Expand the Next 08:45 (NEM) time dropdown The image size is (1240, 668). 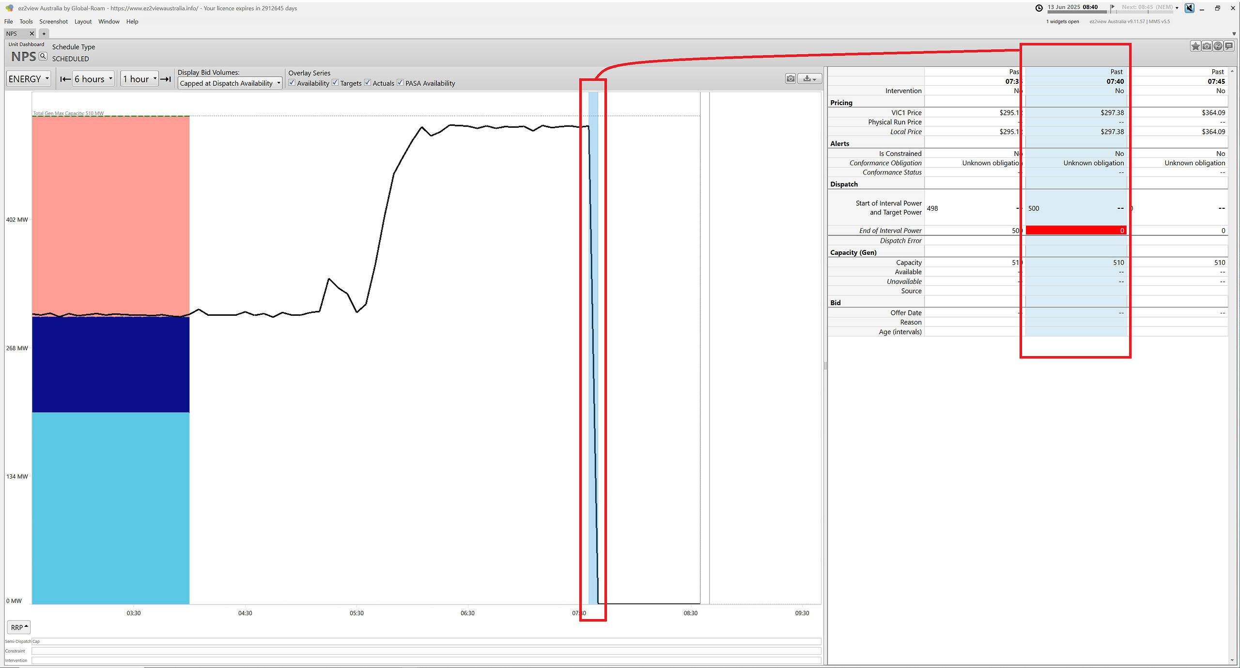tap(1177, 8)
